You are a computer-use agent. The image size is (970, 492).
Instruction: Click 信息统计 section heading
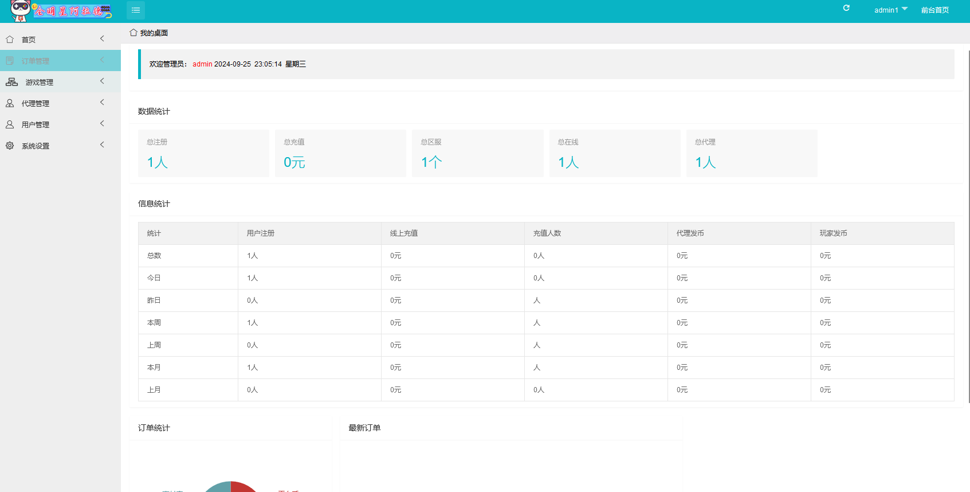coord(154,204)
